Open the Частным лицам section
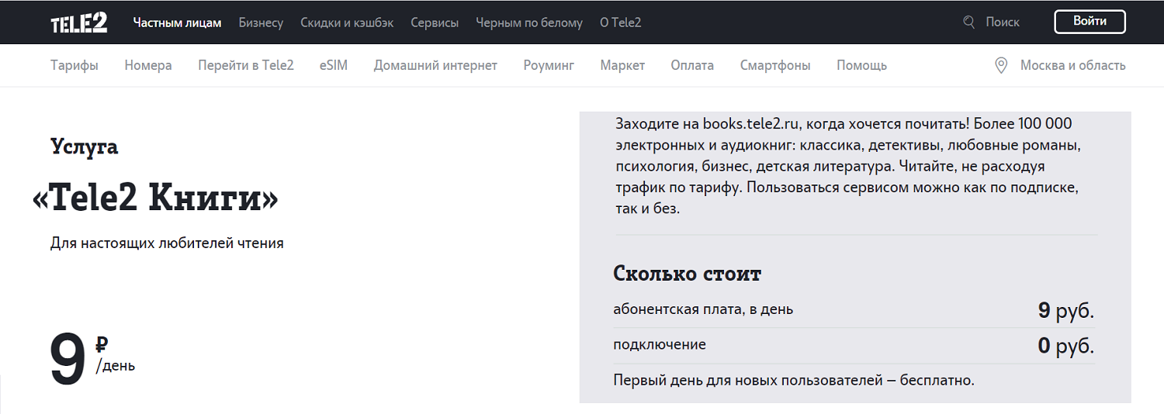 pos(177,22)
